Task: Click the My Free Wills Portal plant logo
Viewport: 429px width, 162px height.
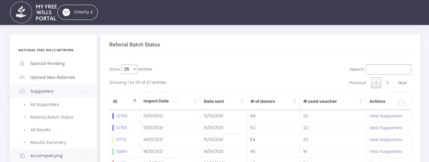Action: 21,12
